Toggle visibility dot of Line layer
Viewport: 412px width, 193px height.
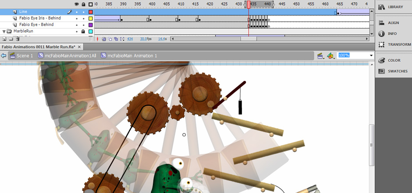[x=77, y=12]
